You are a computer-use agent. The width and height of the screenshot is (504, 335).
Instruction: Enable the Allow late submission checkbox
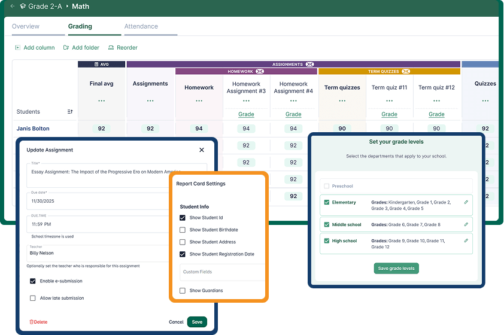(33, 298)
